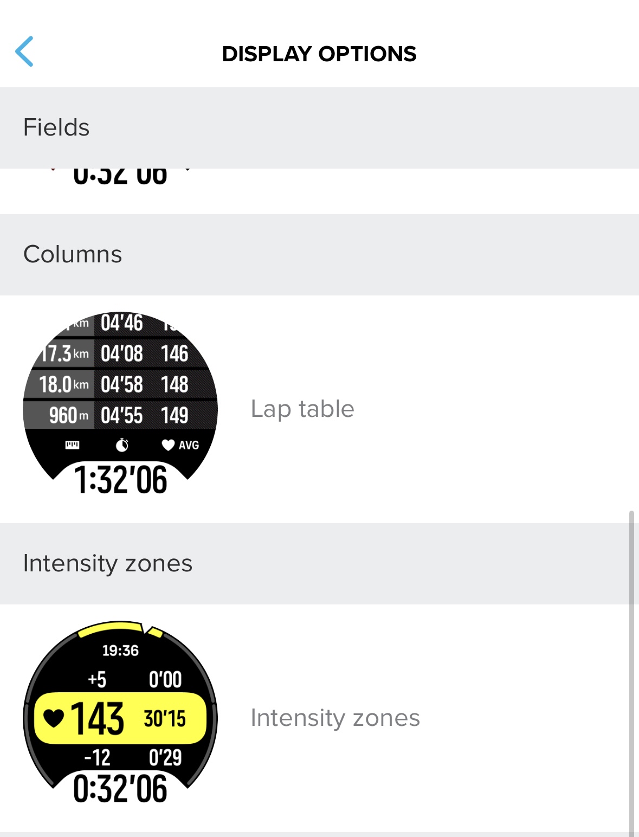Click the heart icon beside 143
639x837 pixels.
[x=54, y=718]
